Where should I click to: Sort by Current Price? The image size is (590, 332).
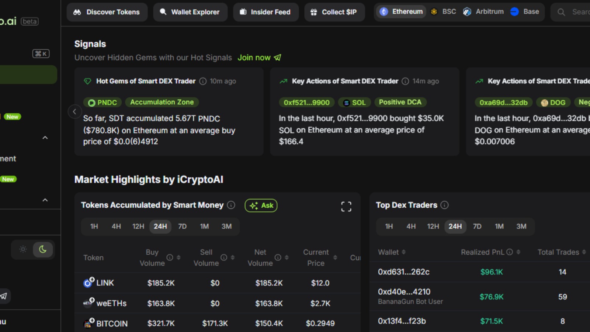click(335, 257)
